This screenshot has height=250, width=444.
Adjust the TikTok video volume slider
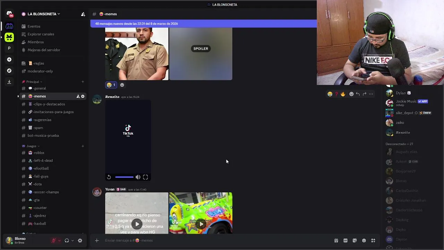point(124,177)
